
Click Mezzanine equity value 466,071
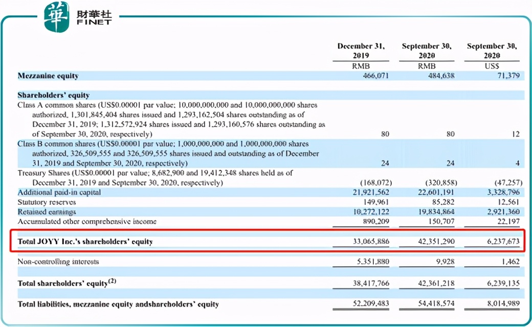click(x=375, y=76)
